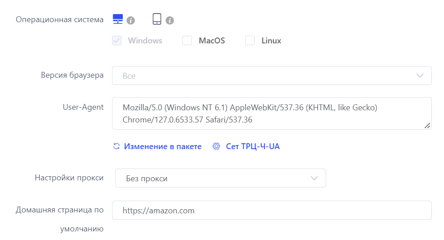
Task: Click the Без прокси dropdown chevron
Action: pyautogui.click(x=314, y=178)
